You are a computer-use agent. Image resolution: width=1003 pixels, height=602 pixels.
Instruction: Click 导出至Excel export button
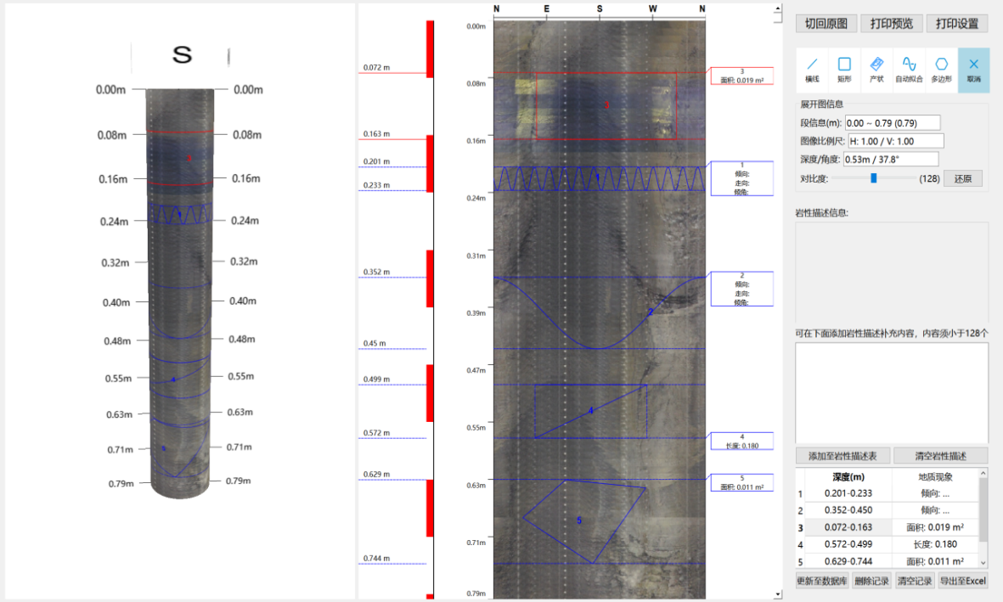(x=963, y=582)
